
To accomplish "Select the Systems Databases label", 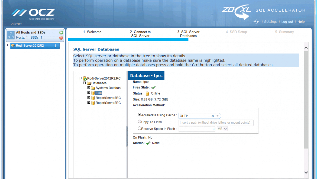I will click(108, 88).
